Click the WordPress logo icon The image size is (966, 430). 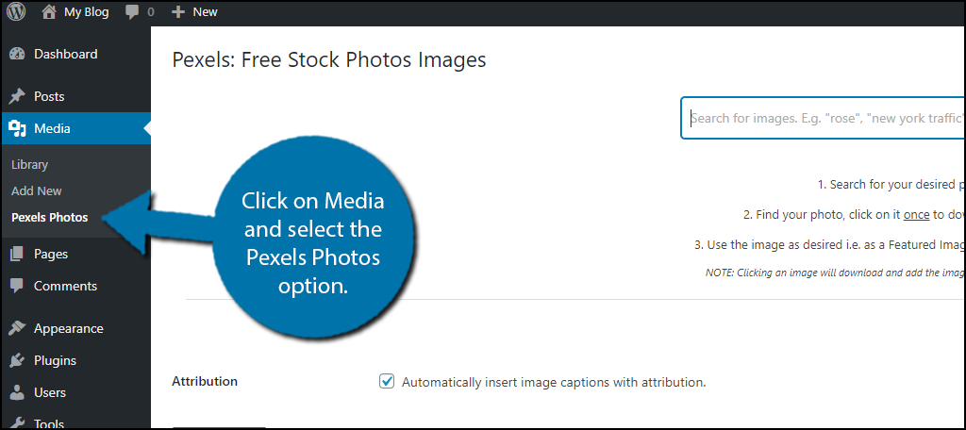tap(16, 11)
